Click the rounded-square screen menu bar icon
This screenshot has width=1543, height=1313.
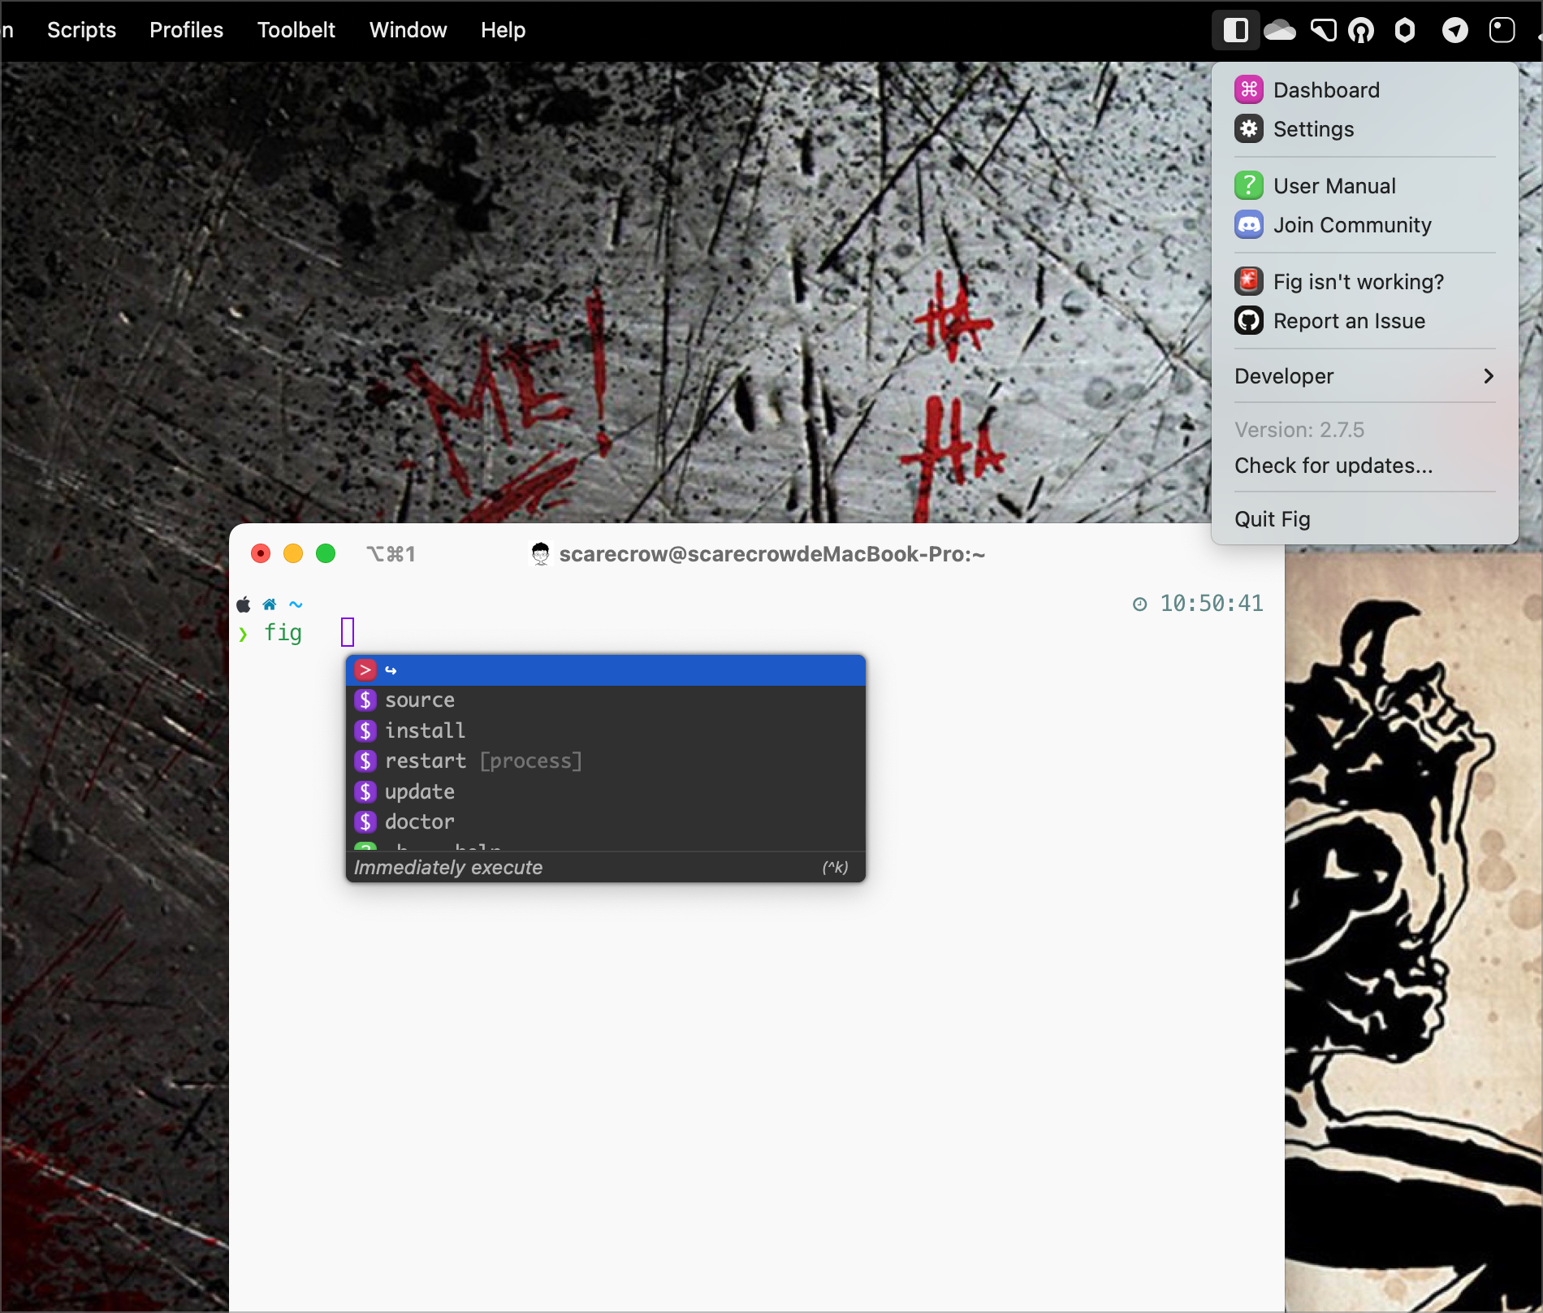[x=1502, y=31]
